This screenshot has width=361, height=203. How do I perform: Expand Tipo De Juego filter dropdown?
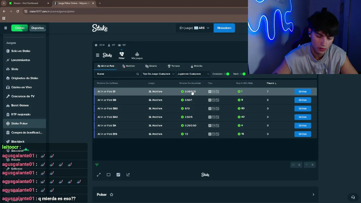tap(158, 74)
